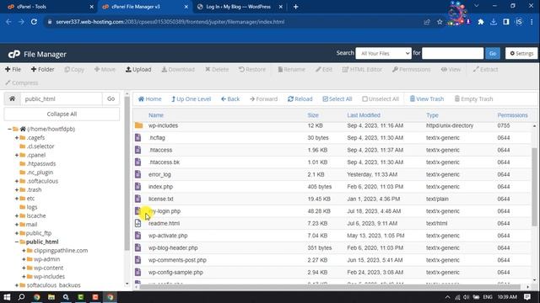Viewport: 540px width, 303px height.
Task: Sort files by Name column
Action: pyautogui.click(x=156, y=115)
